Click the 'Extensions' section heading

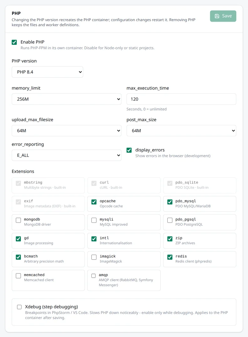pos(23,171)
